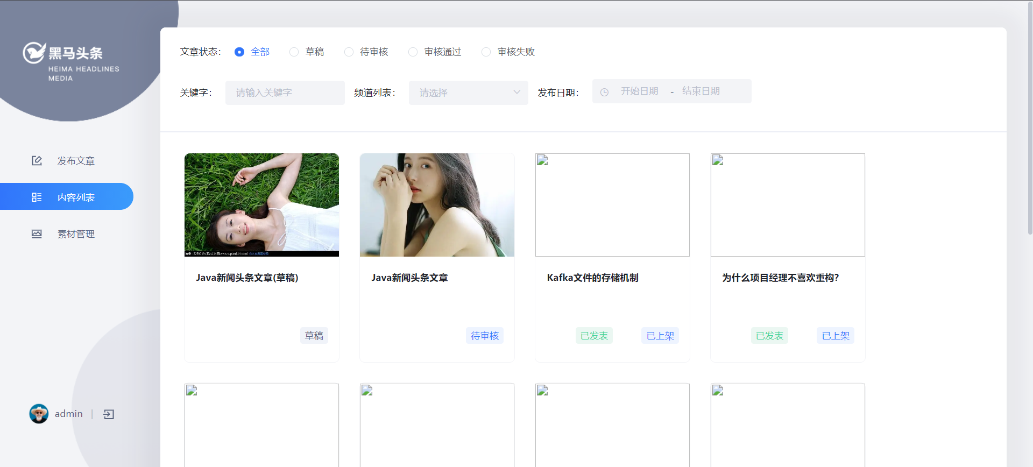Open thumbnail of Java新闻头条文章(草稿)

coord(261,205)
